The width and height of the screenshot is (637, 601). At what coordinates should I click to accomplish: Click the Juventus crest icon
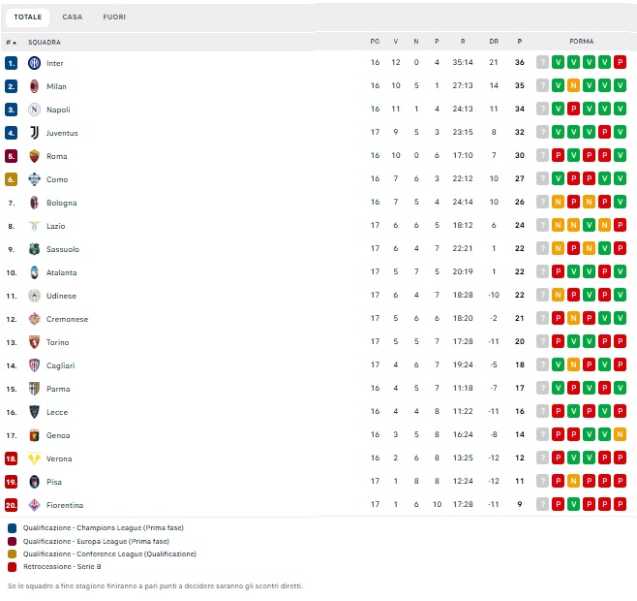pos(35,133)
